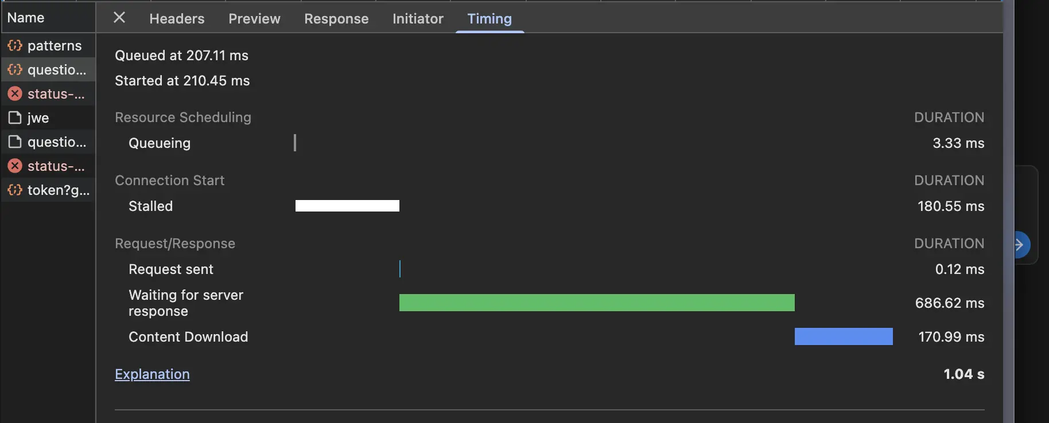Select the Timing tab

click(489, 19)
